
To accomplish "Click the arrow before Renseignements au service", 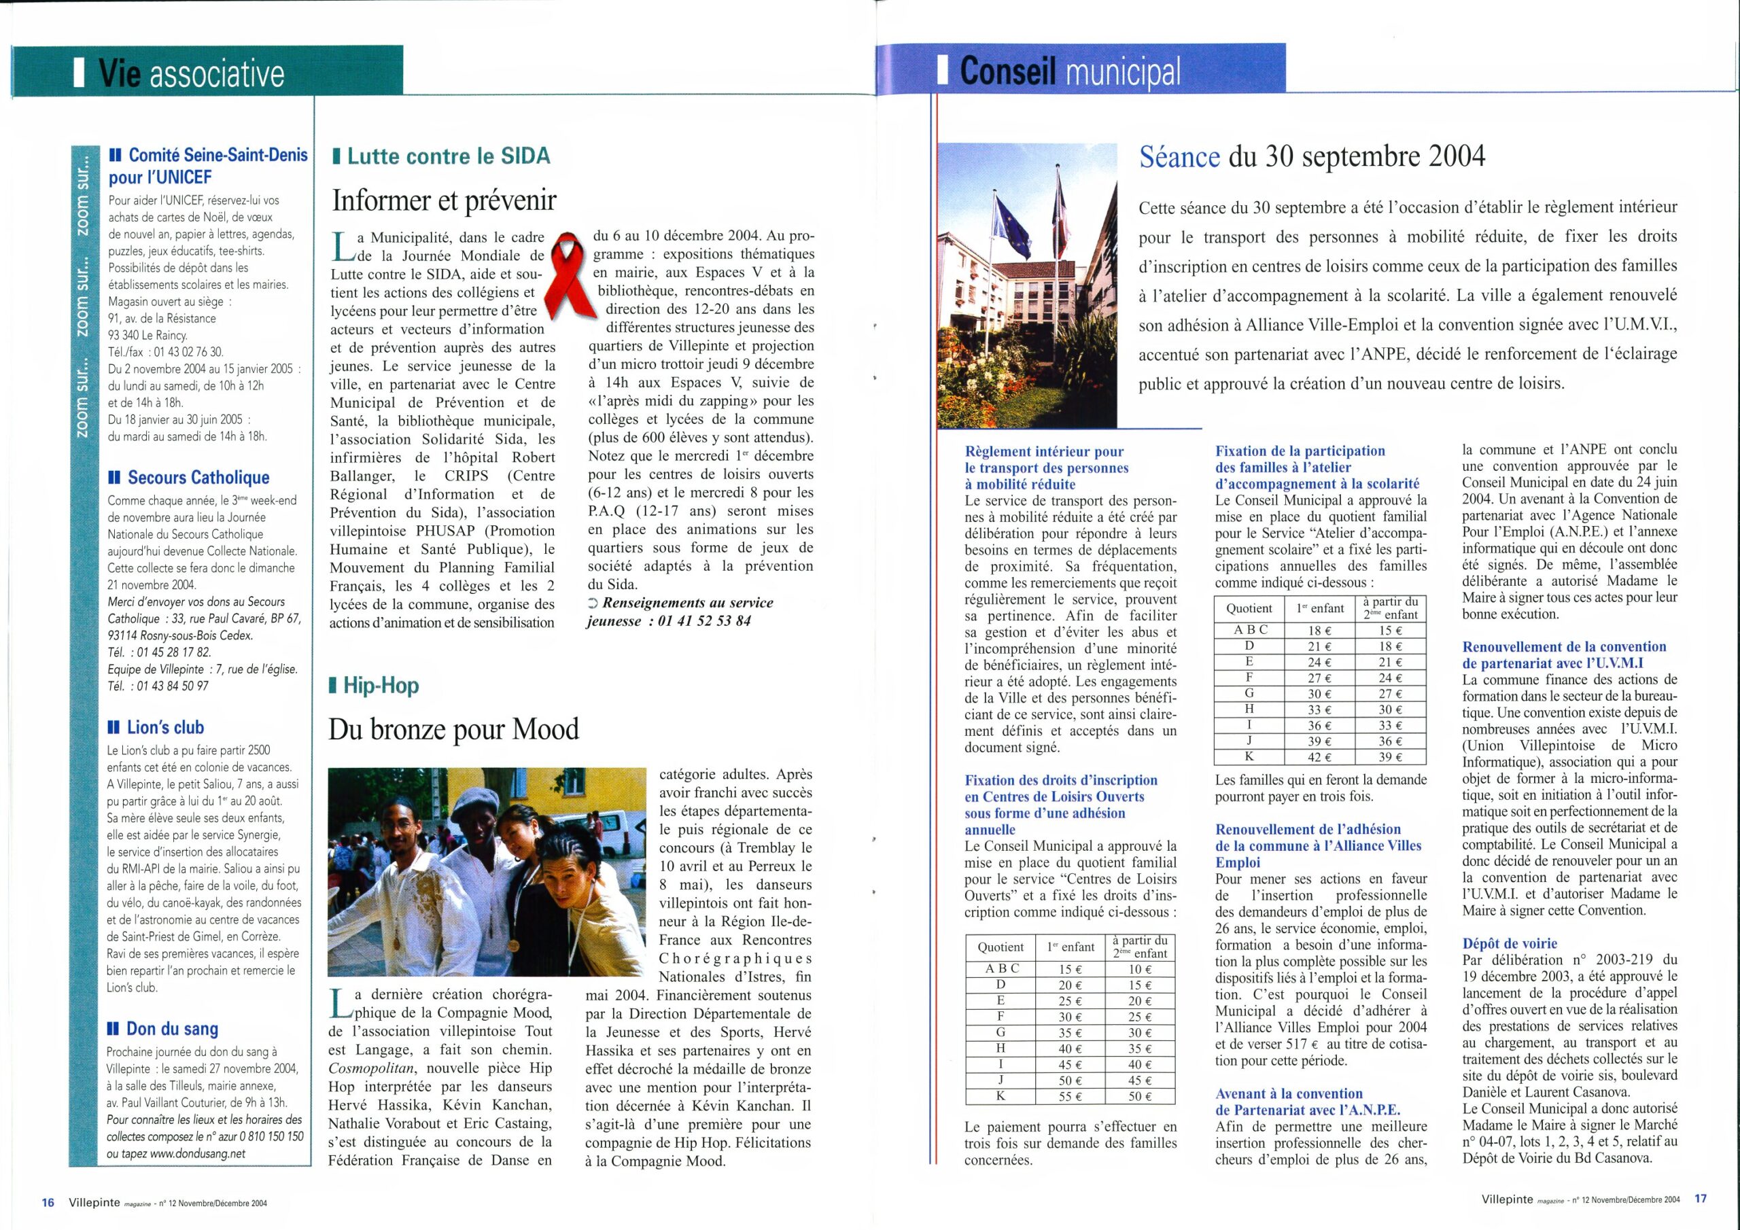I will tap(592, 603).
